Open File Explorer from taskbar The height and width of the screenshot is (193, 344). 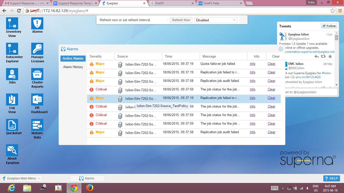(27, 188)
